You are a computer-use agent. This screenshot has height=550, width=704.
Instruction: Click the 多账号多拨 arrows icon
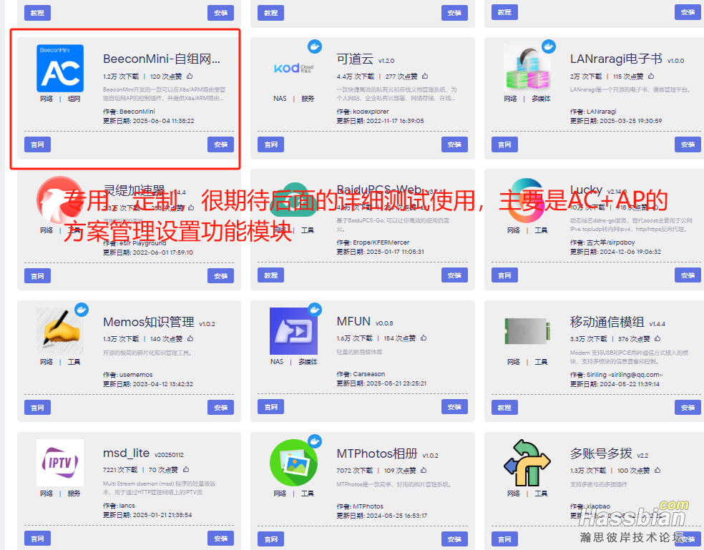[527, 463]
